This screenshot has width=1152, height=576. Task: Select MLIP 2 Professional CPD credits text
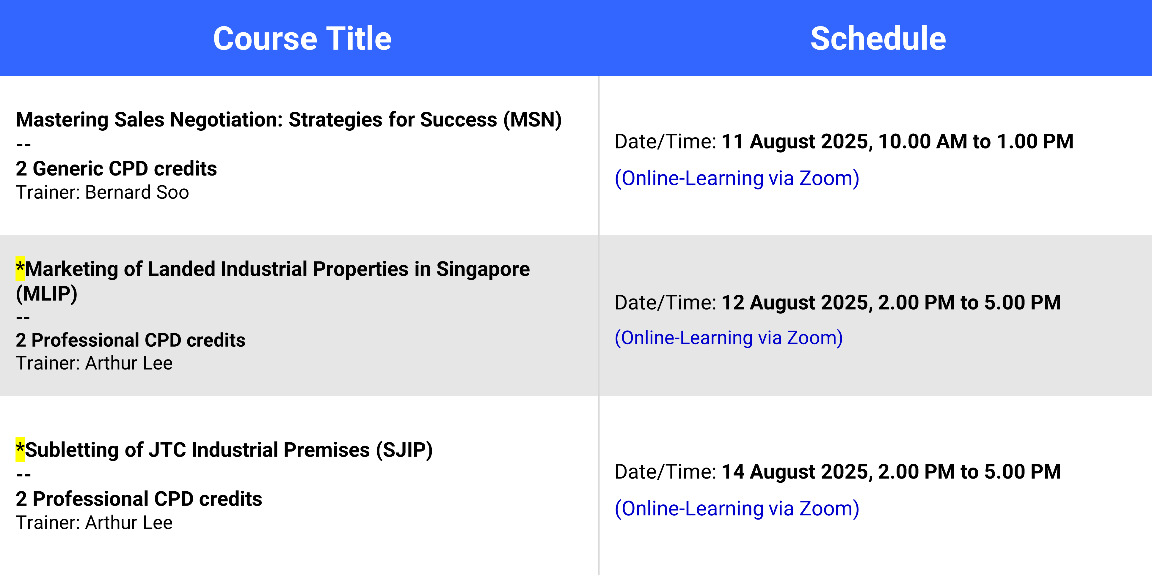coord(131,340)
